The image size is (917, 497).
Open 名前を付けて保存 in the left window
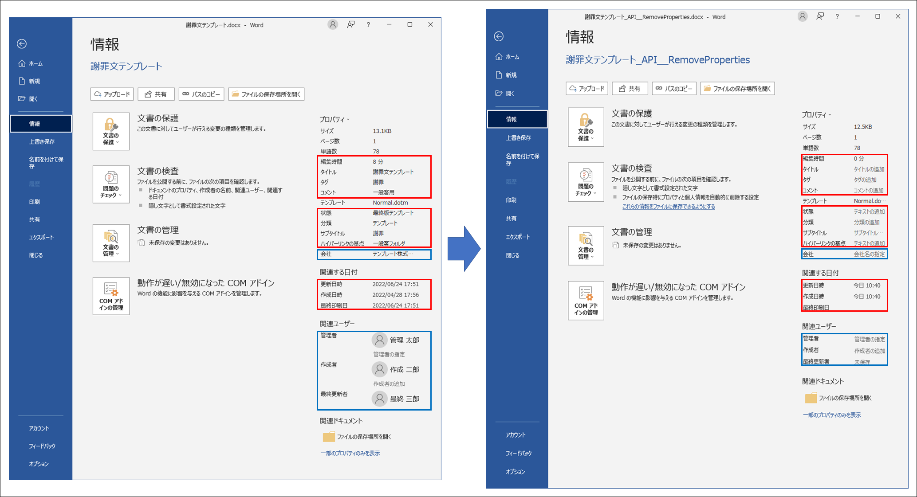[x=46, y=162]
